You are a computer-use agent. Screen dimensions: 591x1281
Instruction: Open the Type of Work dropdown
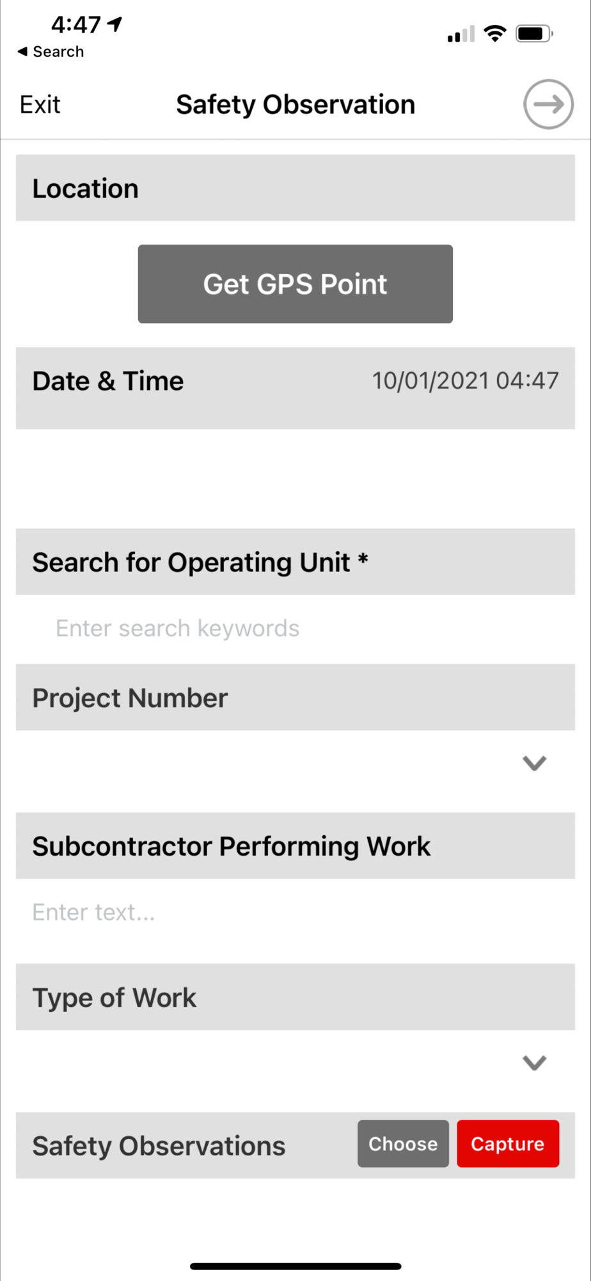[x=534, y=1063]
